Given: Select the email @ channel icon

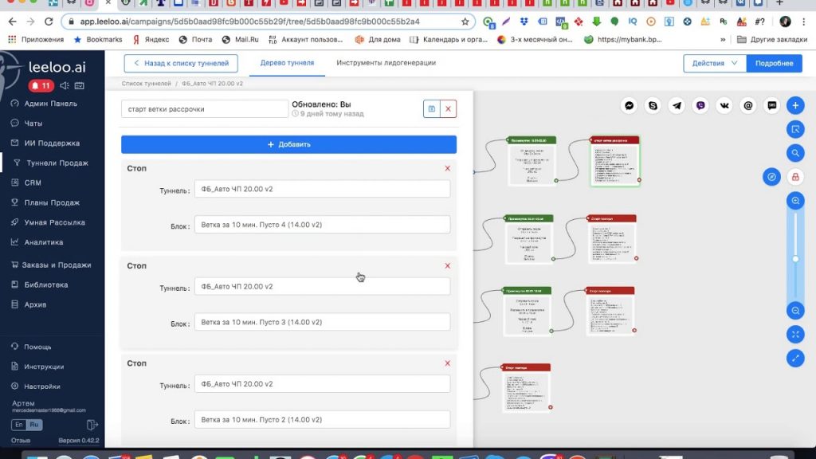Looking at the screenshot, I should (x=747, y=106).
